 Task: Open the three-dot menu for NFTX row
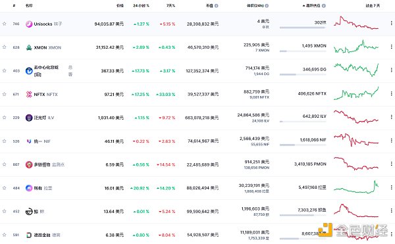[x=391, y=93]
